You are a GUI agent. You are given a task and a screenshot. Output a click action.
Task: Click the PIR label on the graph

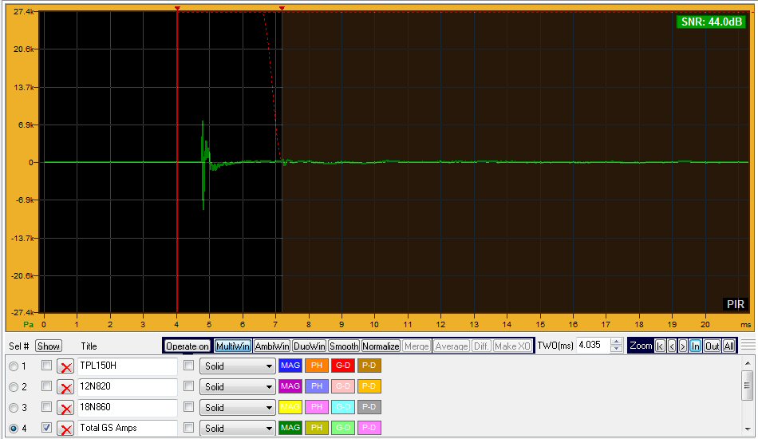[x=736, y=304]
